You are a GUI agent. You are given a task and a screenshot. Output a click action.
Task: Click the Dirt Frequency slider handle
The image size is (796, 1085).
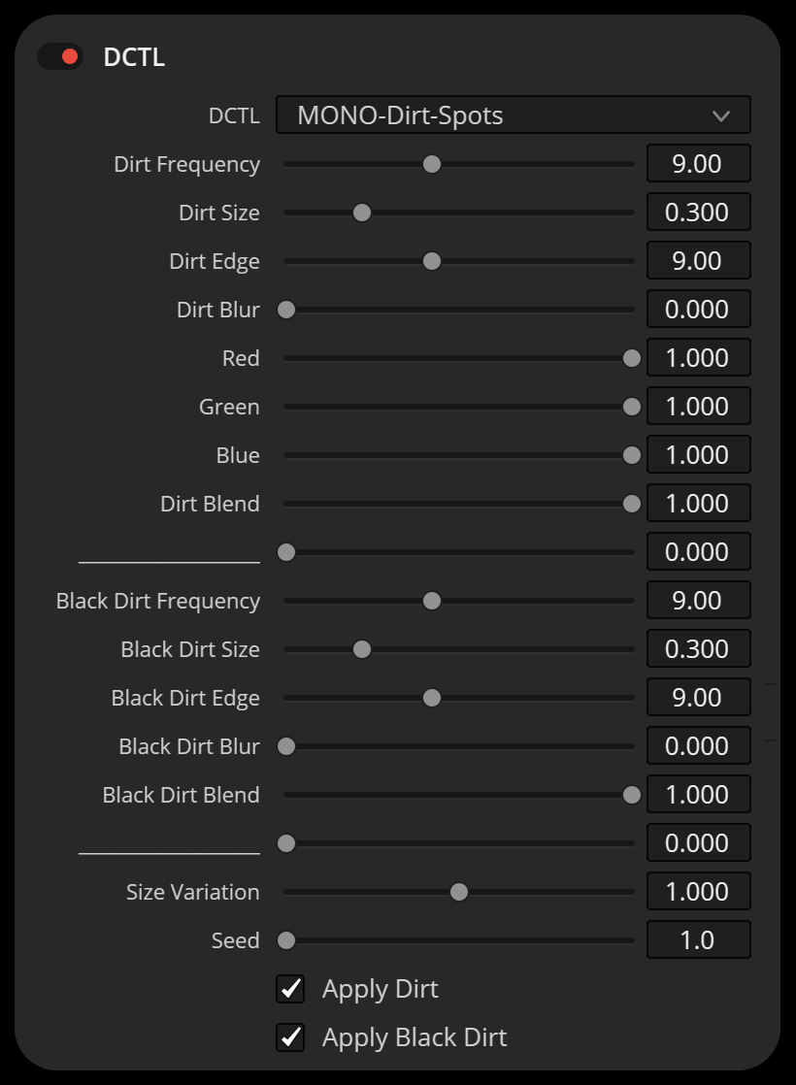(432, 164)
